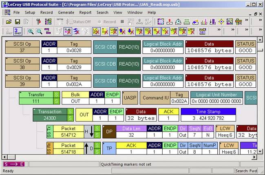The image size is (265, 175).
Task: Click the Open file folder icon
Action: coord(8,21)
